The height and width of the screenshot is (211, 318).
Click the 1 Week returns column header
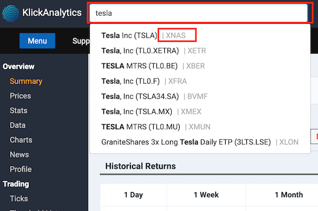(x=206, y=195)
